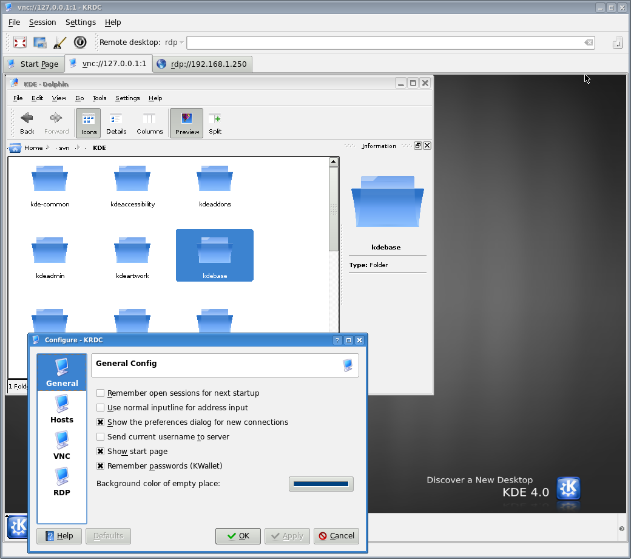Enable Send current username to server

tap(101, 436)
